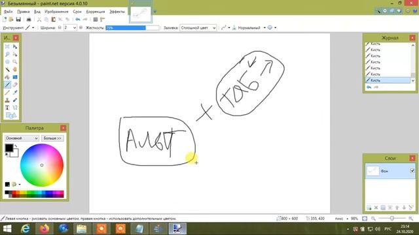419x235 pixels.
Task: Open the Вид menu
Action: pos(37,12)
